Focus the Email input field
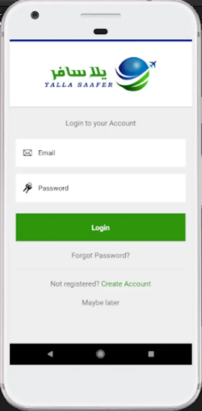 point(101,153)
